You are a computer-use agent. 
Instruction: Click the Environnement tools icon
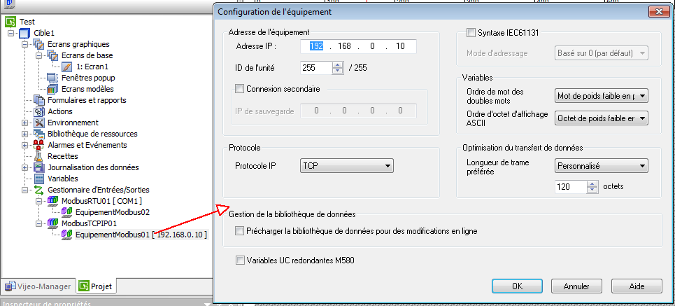point(39,123)
